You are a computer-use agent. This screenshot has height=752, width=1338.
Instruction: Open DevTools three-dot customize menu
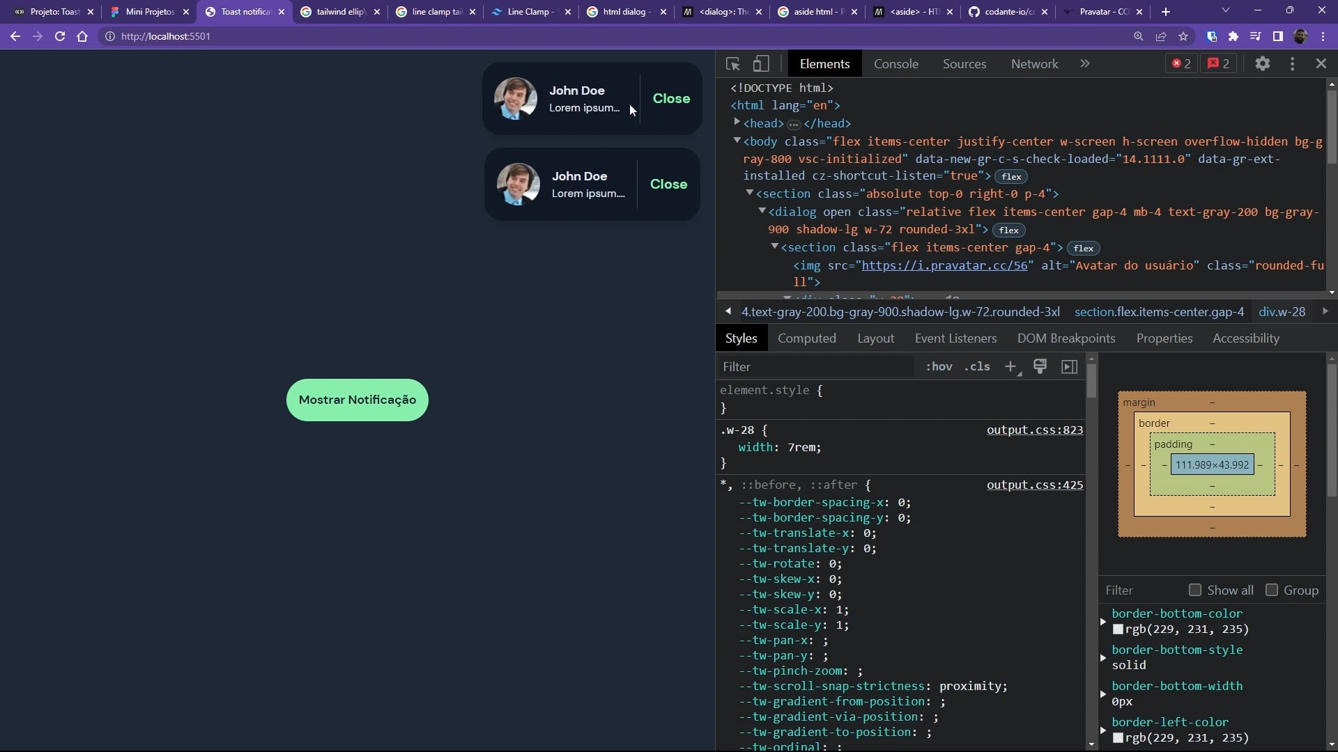[x=1292, y=63]
